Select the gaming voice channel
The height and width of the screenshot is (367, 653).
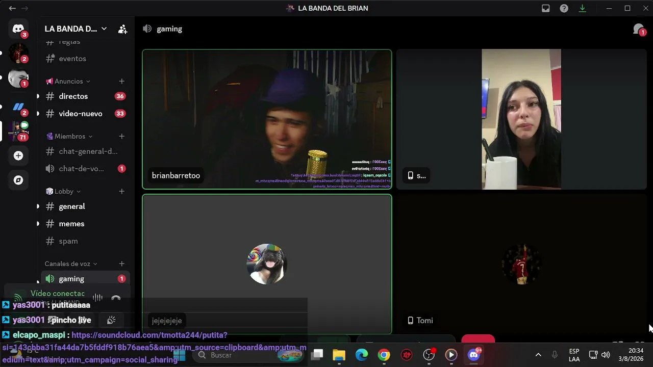pos(85,279)
